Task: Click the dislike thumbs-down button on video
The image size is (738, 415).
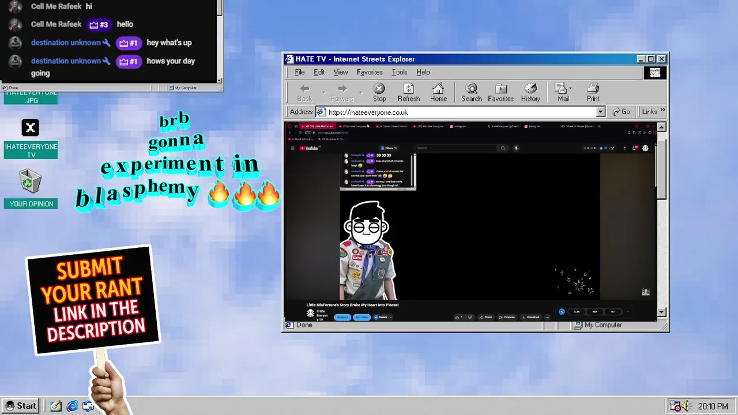Action: click(470, 317)
